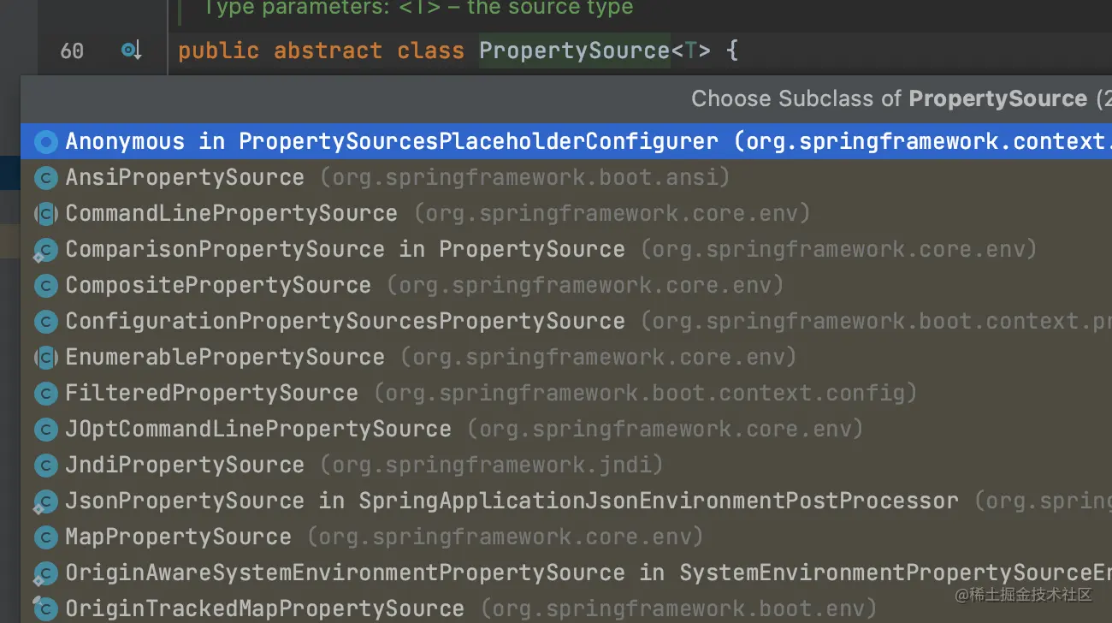This screenshot has width=1112, height=623.
Task: Click line number 60 in the gutter
Action: point(72,50)
